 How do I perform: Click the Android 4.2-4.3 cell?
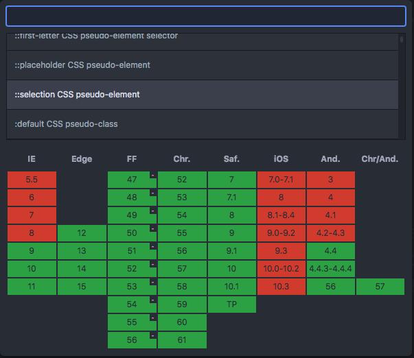(331, 233)
